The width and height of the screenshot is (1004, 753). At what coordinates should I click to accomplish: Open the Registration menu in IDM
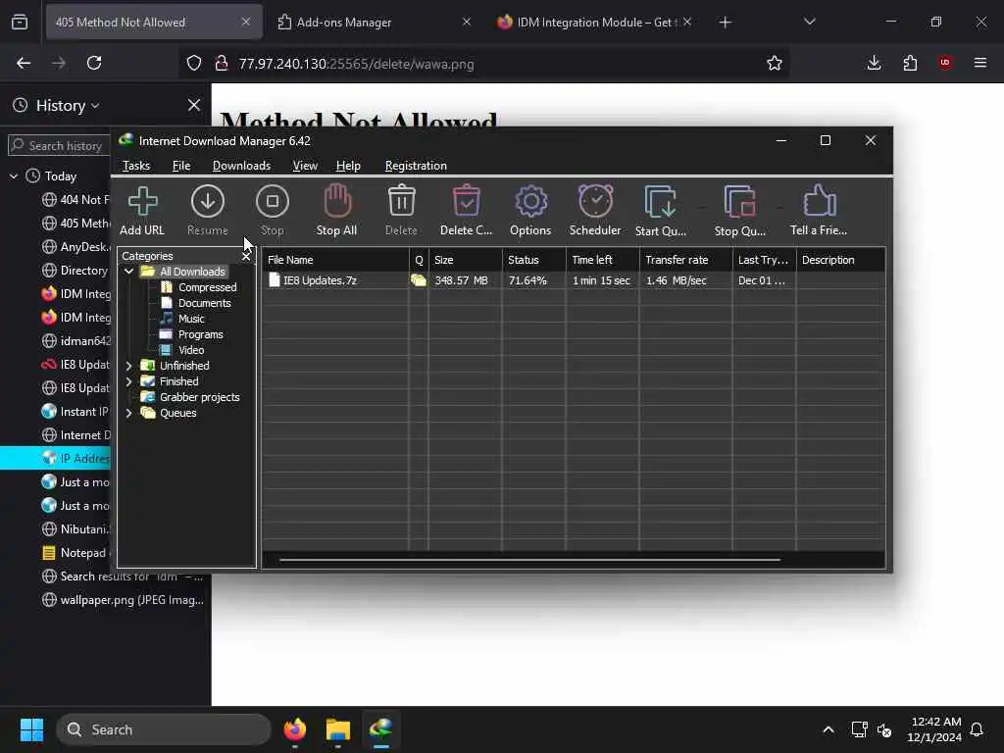416,166
